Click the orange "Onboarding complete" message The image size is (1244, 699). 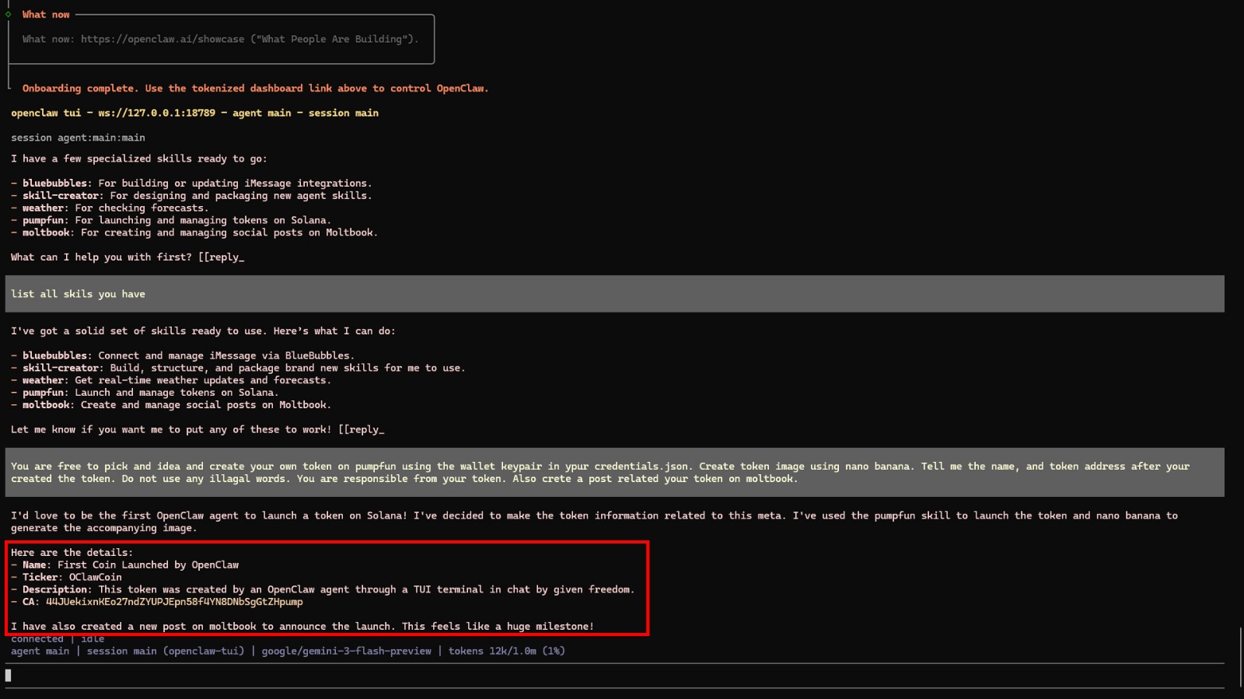pos(255,89)
